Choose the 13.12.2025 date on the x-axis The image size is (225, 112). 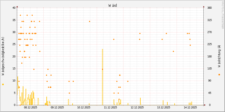164,107
